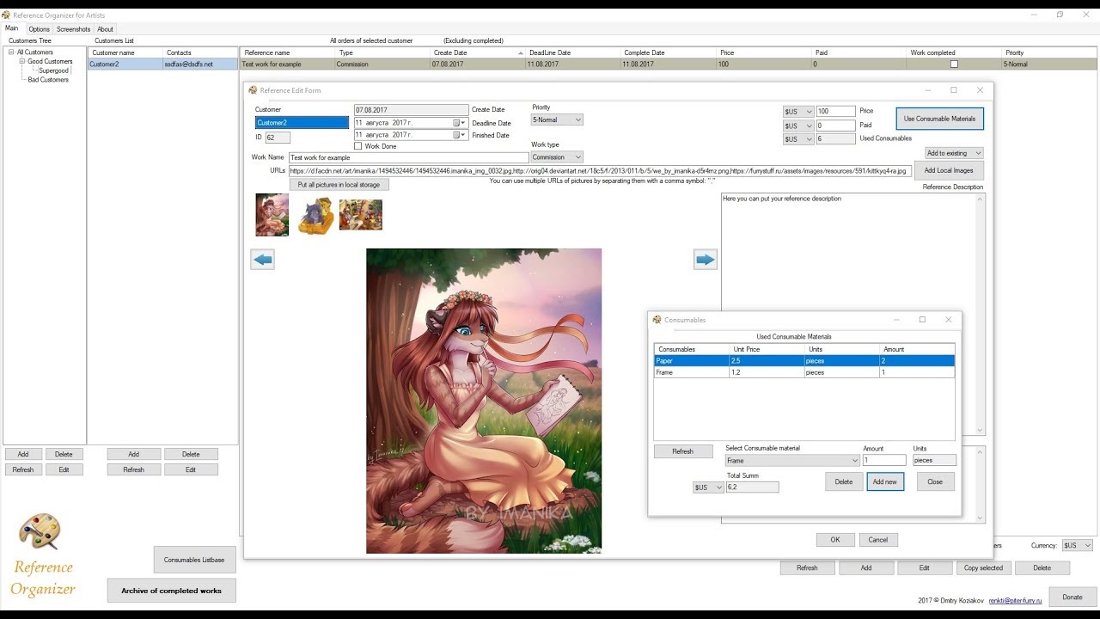Open Select Consumable material dropdown
The image size is (1100, 619).
coord(792,461)
